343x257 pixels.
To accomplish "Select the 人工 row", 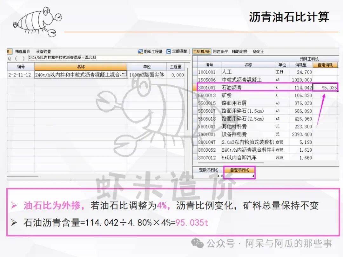I will (x=267, y=72).
